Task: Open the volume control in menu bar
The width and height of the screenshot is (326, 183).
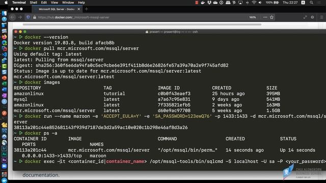Action: click(260, 3)
